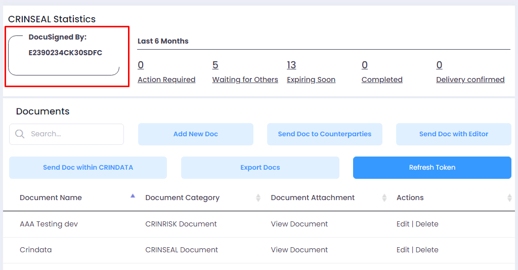
Task: Open the Expiring Soon count link
Action: pos(291,65)
